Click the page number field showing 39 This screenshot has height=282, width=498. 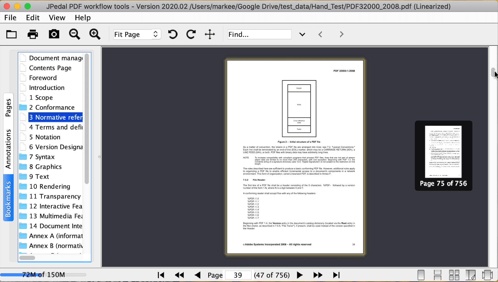238,275
